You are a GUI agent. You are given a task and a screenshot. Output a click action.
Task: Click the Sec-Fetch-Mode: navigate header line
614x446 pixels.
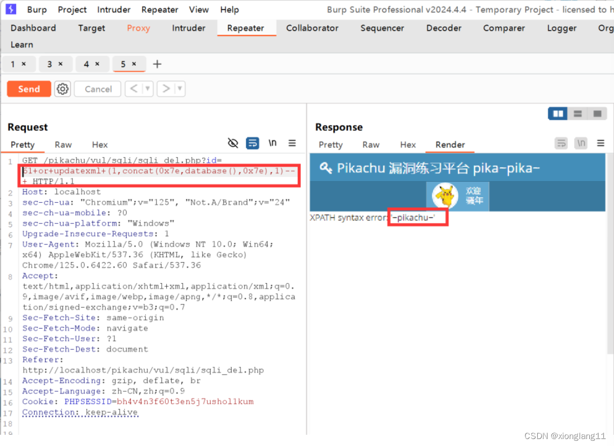[x=85, y=329]
